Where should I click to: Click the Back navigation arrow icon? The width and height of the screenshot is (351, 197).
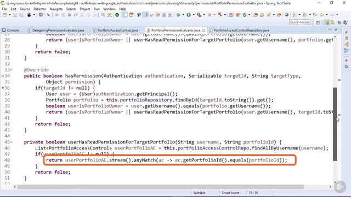click(x=321, y=15)
